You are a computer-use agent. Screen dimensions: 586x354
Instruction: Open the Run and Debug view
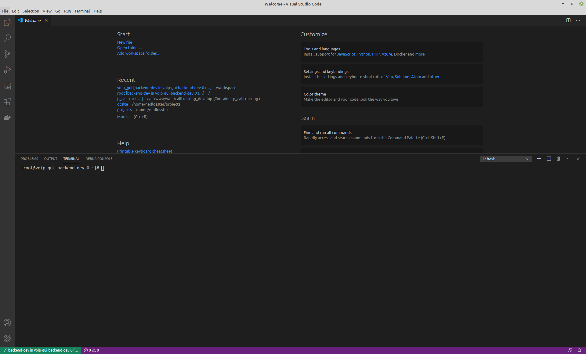tap(7, 70)
